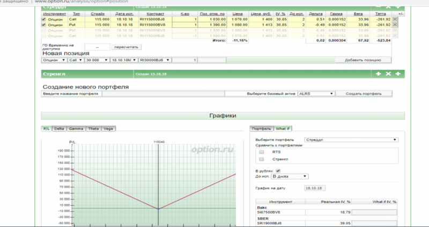The height and width of the screenshot is (227, 429).
Task: Click the пересчитать button
Action: (126, 47)
